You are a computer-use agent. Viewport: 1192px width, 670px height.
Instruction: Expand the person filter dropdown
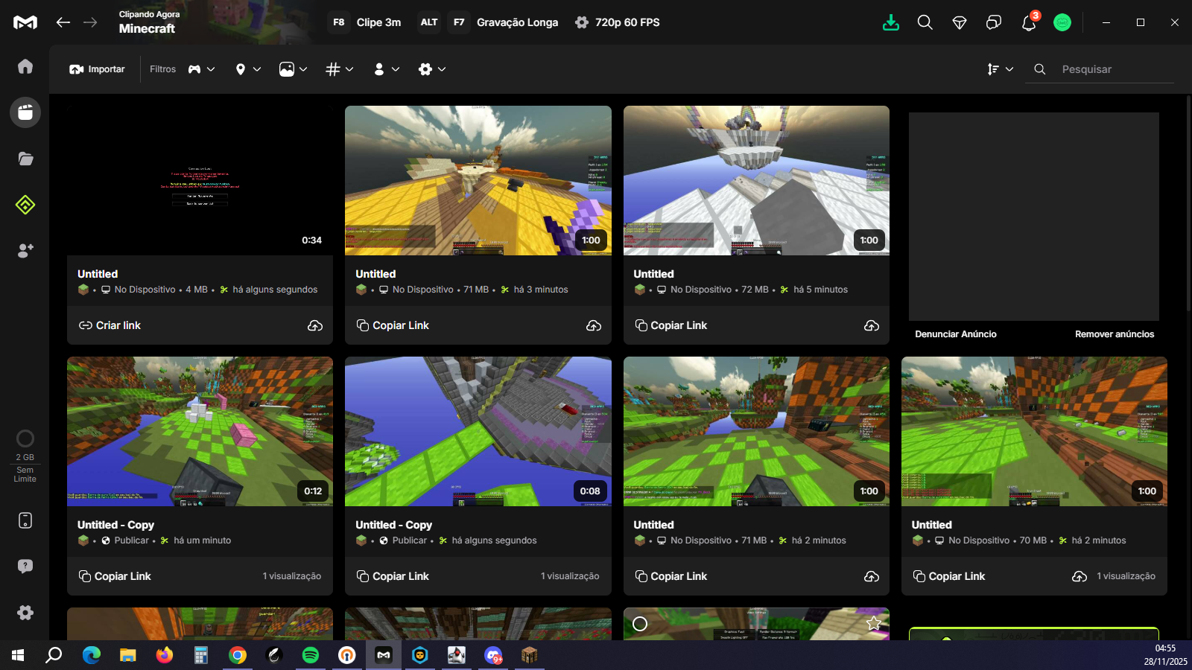point(387,69)
